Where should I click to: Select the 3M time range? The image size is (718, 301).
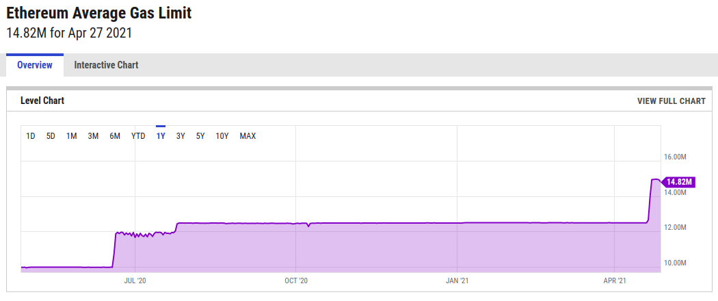(x=93, y=136)
